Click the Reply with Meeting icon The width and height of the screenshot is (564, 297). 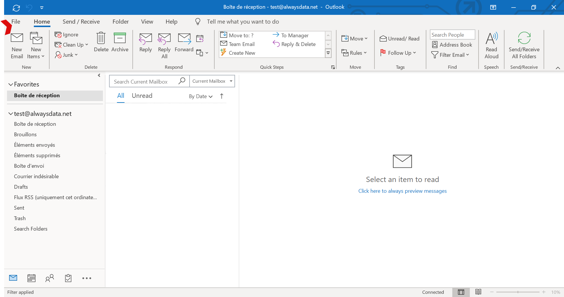pyautogui.click(x=200, y=38)
